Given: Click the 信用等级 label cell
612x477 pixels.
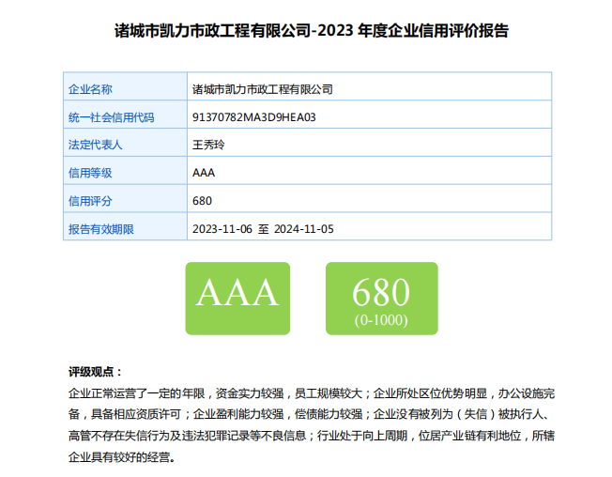Looking at the screenshot, I should pyautogui.click(x=125, y=171).
